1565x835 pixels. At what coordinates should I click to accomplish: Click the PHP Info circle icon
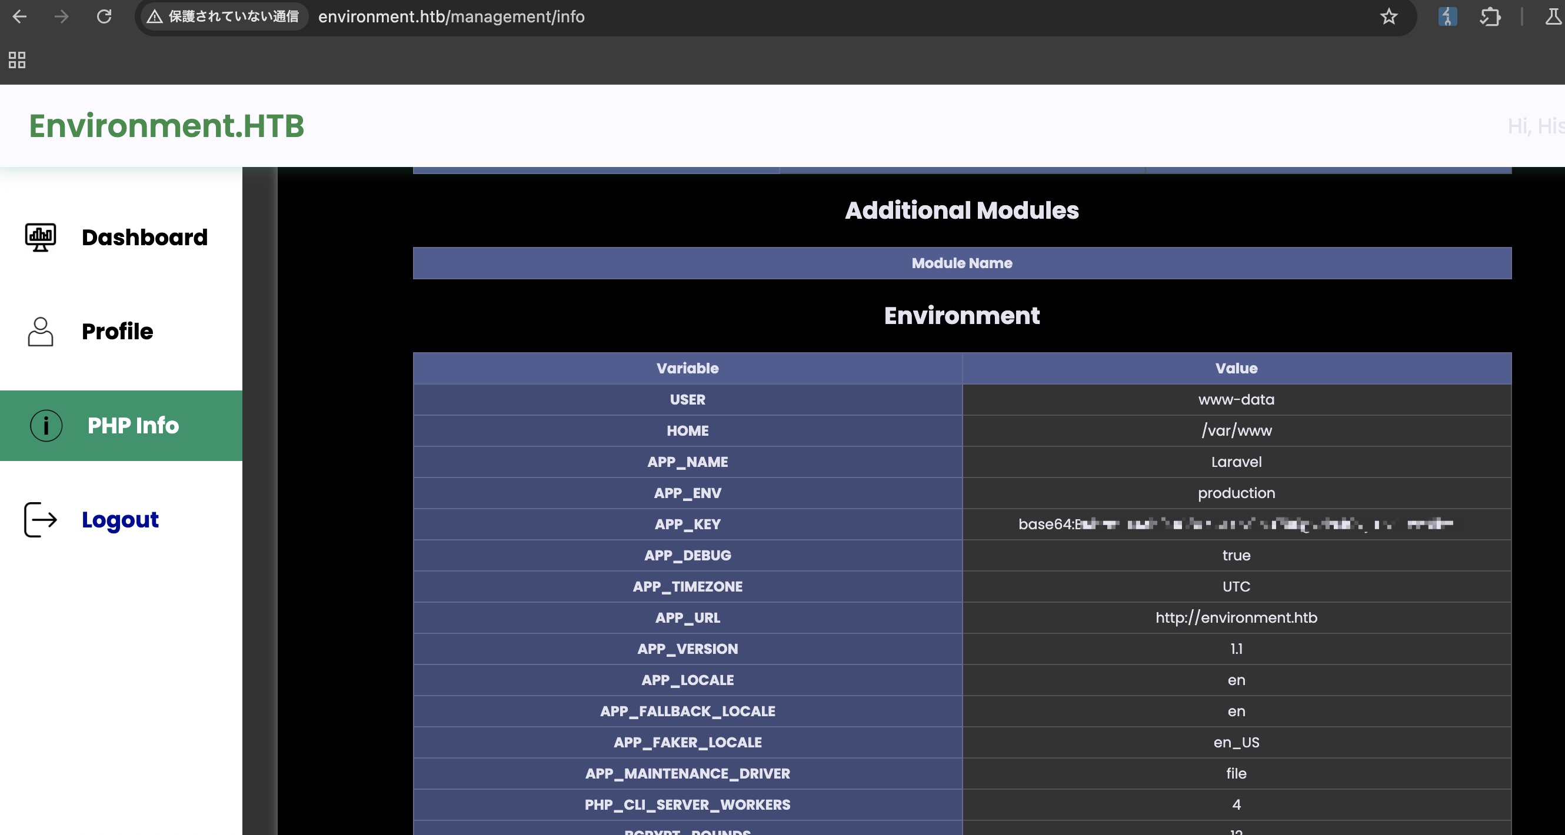tap(46, 426)
